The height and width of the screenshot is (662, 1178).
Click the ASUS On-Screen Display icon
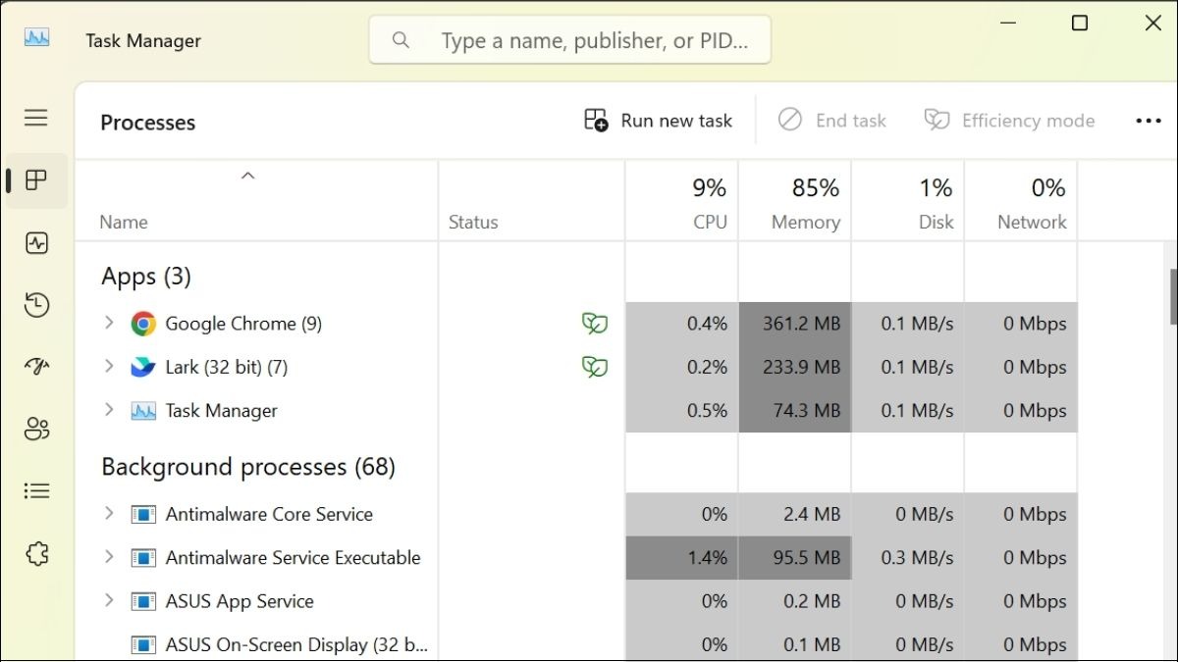click(143, 644)
